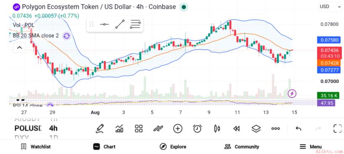Switch to the Watchlist tab
The height and width of the screenshot is (154, 344).
[36, 147]
